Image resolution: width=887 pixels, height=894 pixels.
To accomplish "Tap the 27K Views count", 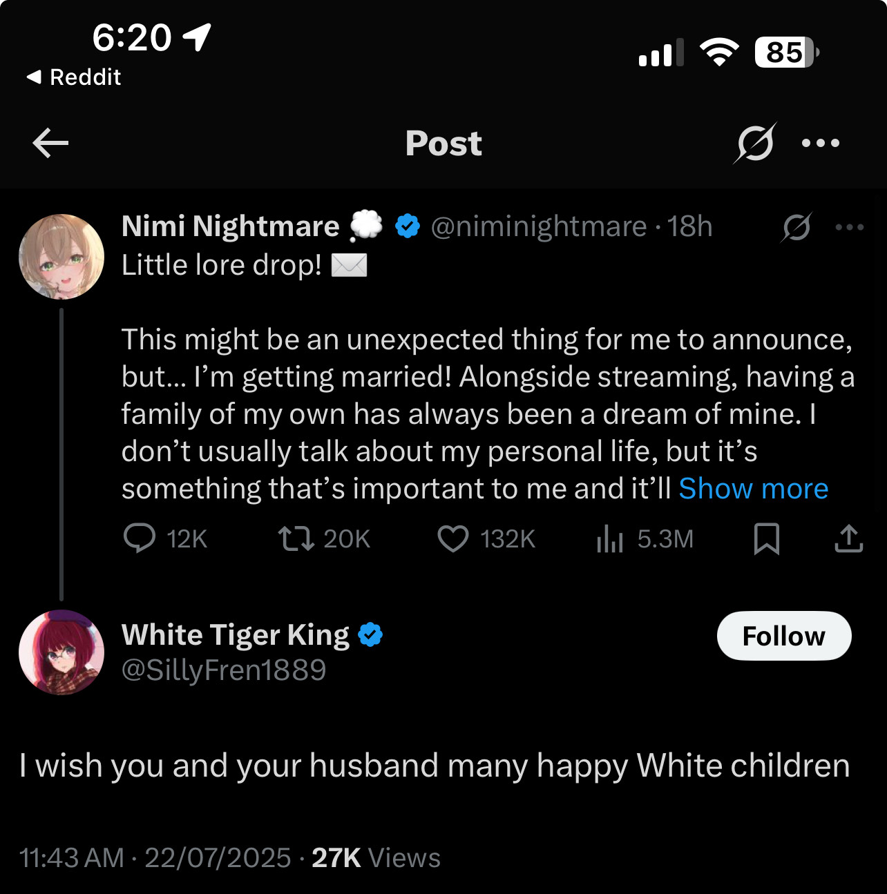I will tap(376, 858).
